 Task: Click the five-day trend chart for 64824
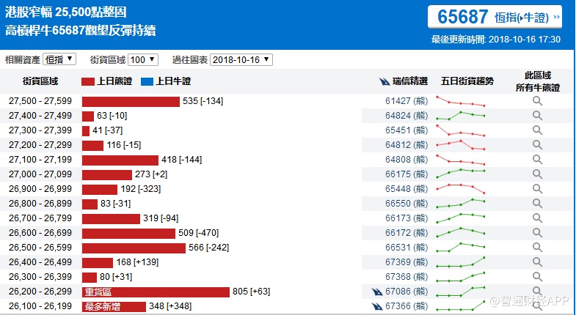coord(460,116)
